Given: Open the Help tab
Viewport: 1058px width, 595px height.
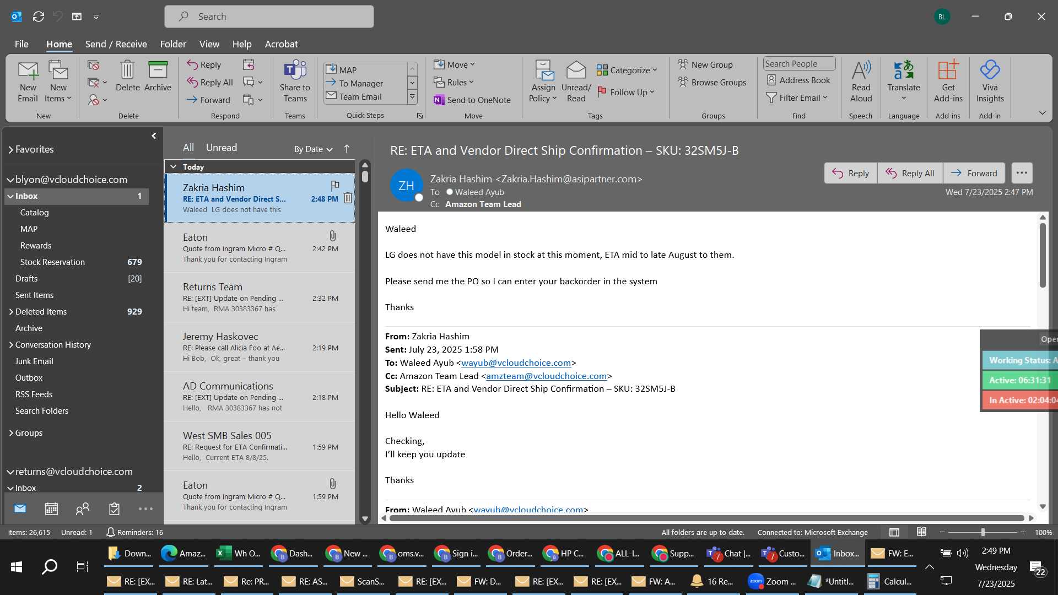Looking at the screenshot, I should pos(241,44).
